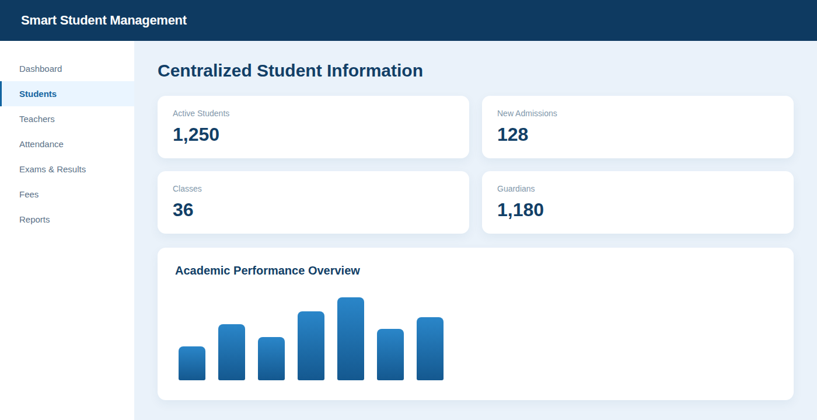Click the Centralized Student Information heading
This screenshot has height=420, width=817.
click(290, 71)
